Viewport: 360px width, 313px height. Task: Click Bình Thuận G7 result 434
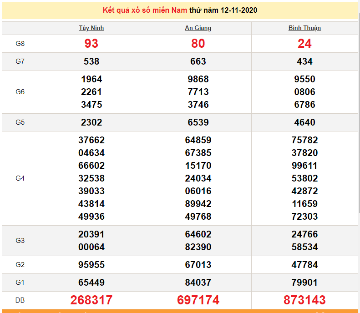[x=304, y=61]
